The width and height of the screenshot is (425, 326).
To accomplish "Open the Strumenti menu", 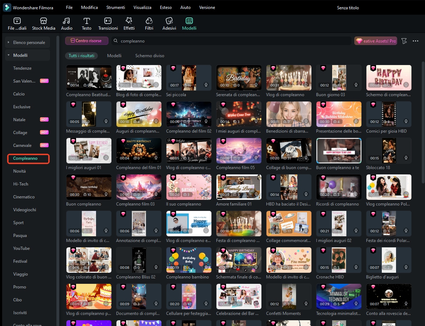I will pyautogui.click(x=115, y=8).
